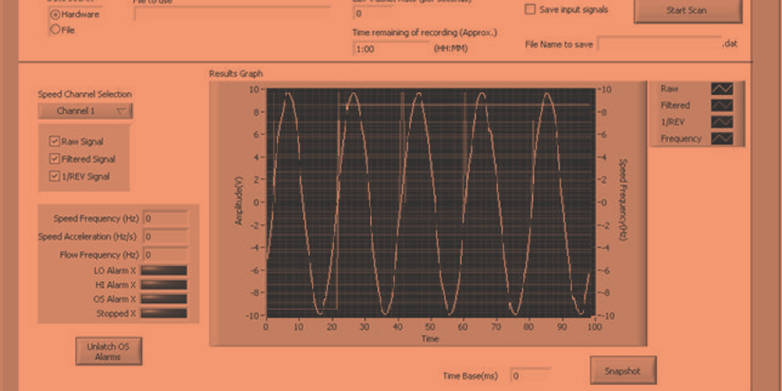Click the OS Alarm X indicator
Viewport: 782px width, 391px height.
coord(165,299)
